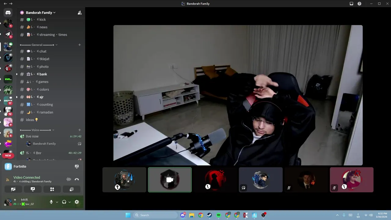Viewport: 391px width, 220px height.
Task: Toggle the camera on or off
Action: point(13,189)
